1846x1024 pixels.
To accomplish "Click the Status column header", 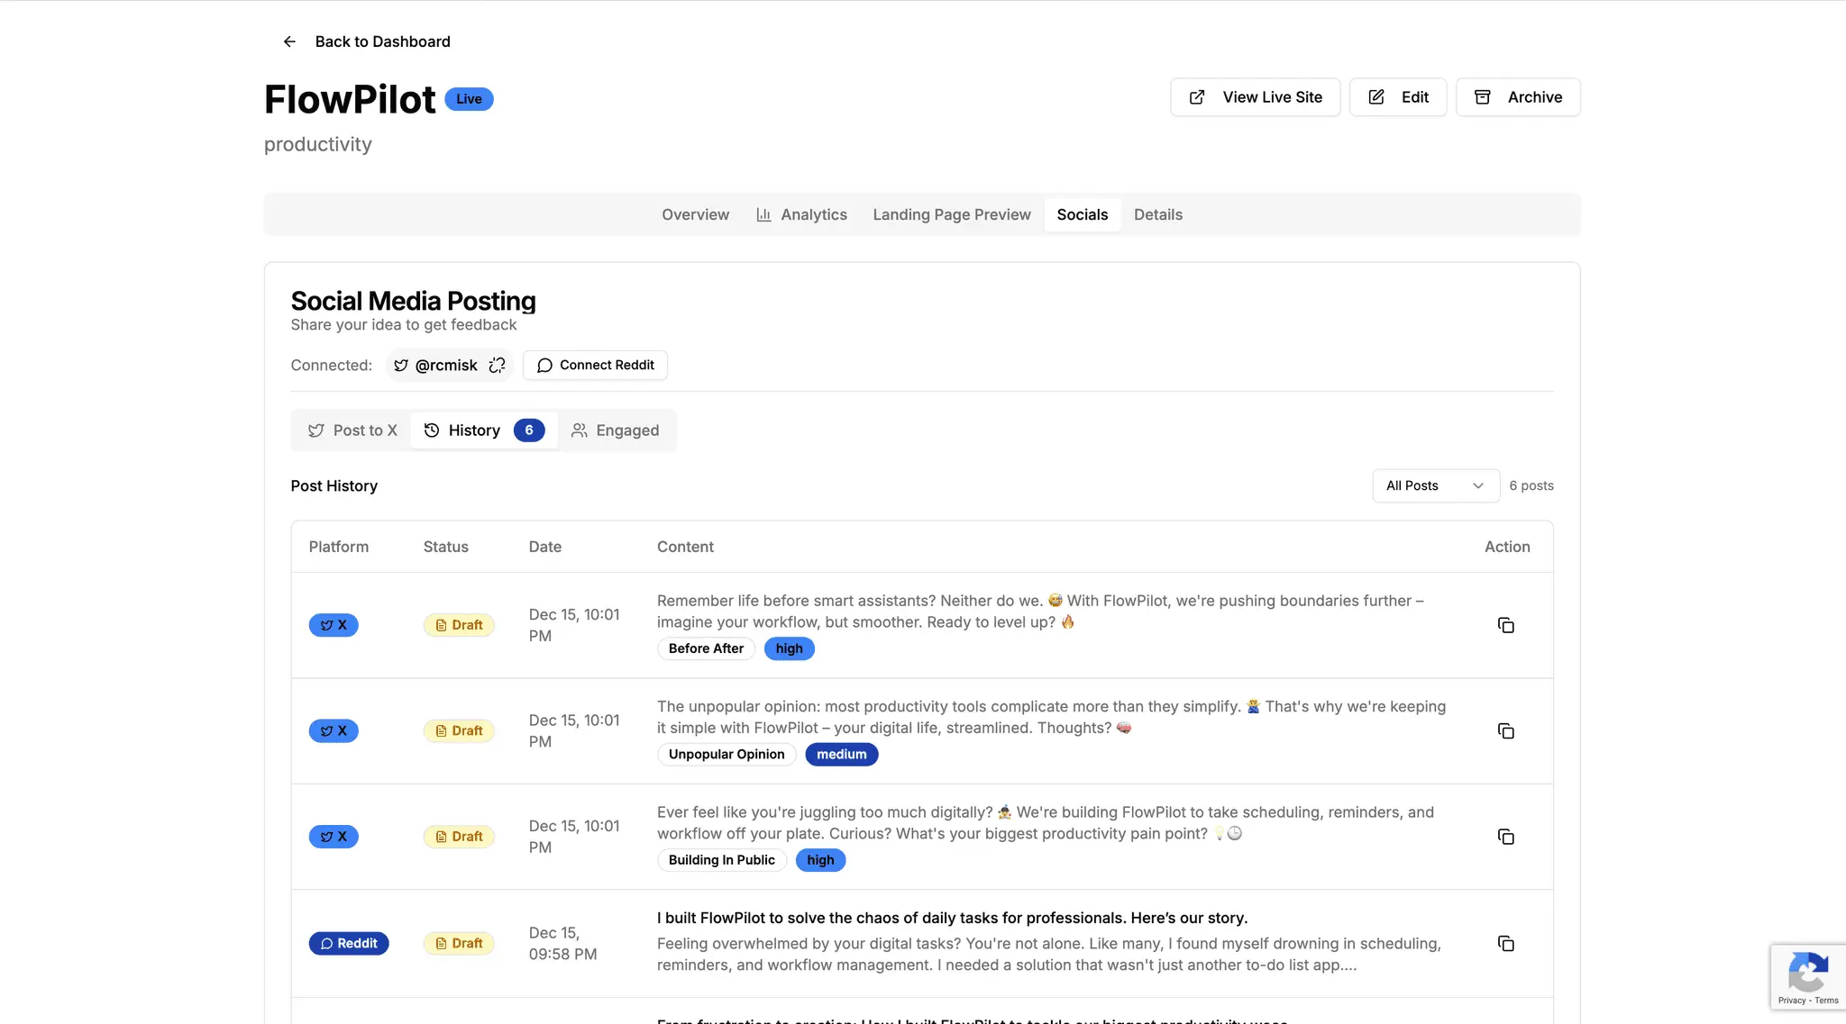I will point(445,547).
